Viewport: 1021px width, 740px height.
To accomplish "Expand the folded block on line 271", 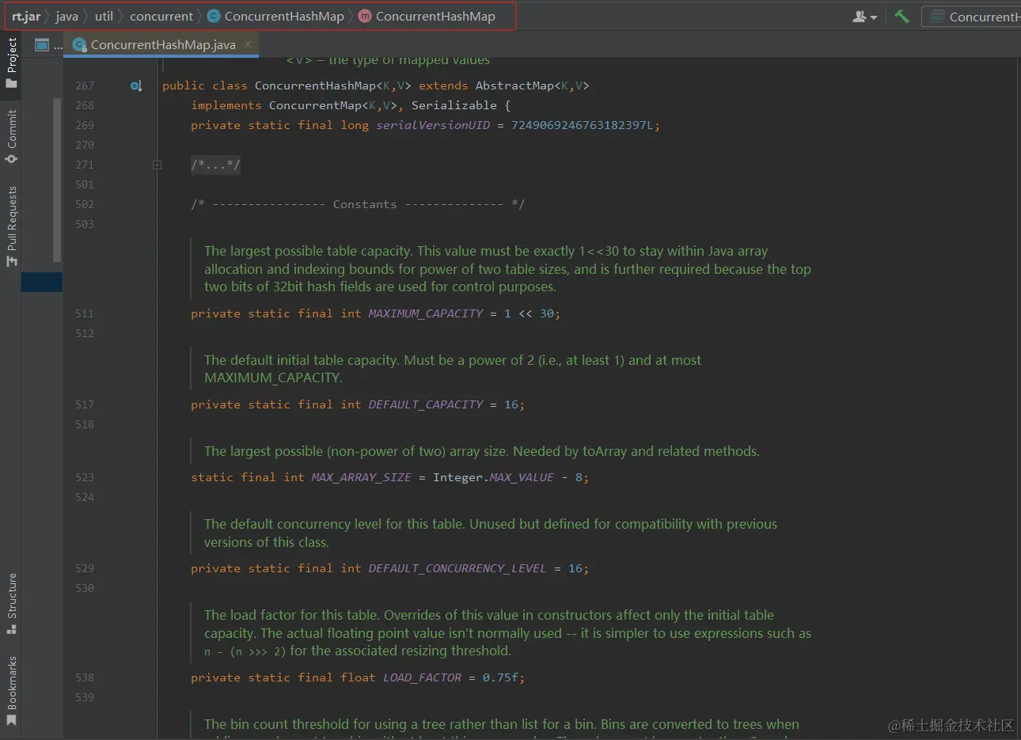I will [x=157, y=165].
